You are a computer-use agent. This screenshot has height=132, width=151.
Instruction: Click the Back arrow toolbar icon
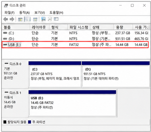coord(6,19)
